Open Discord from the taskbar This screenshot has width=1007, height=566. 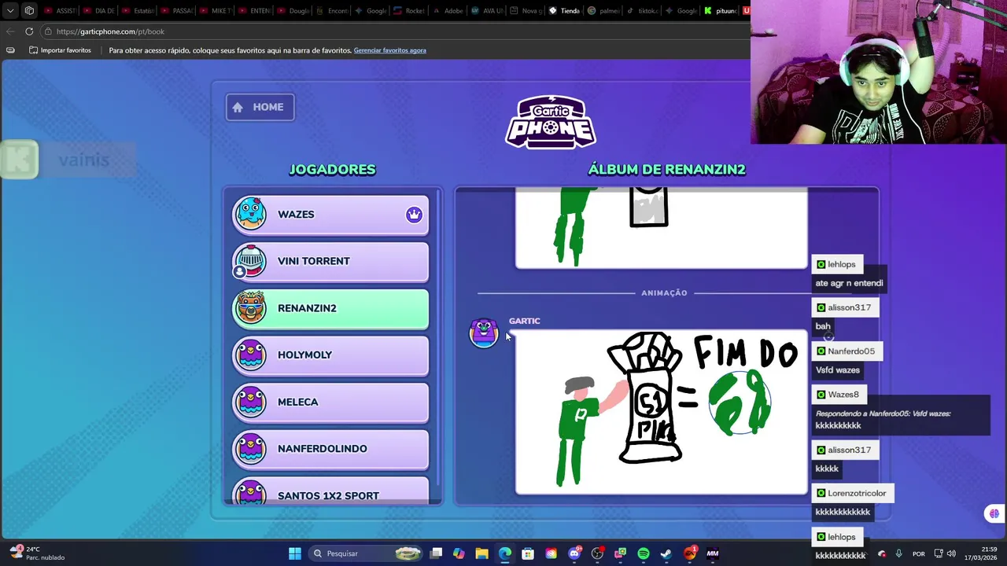tap(574, 553)
